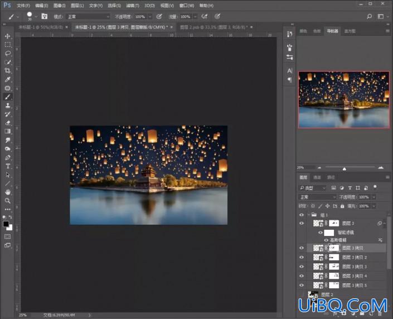
Task: Hide layer 图层 3 拷贝
Action: pyautogui.click(x=302, y=248)
